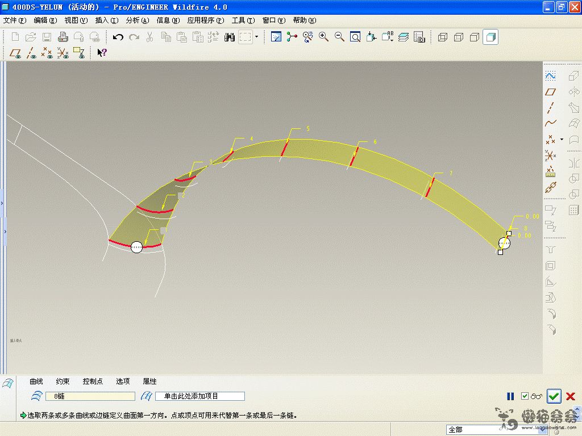582x436 pixels.
Task: Switch to hidden line display mode
Action: tap(459, 37)
